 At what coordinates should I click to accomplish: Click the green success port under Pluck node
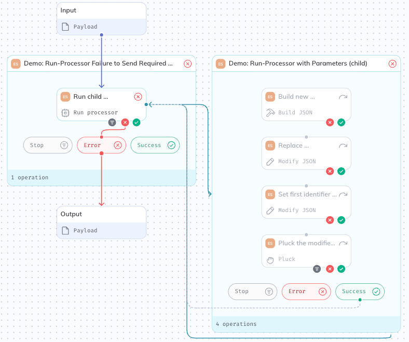tap(341, 269)
